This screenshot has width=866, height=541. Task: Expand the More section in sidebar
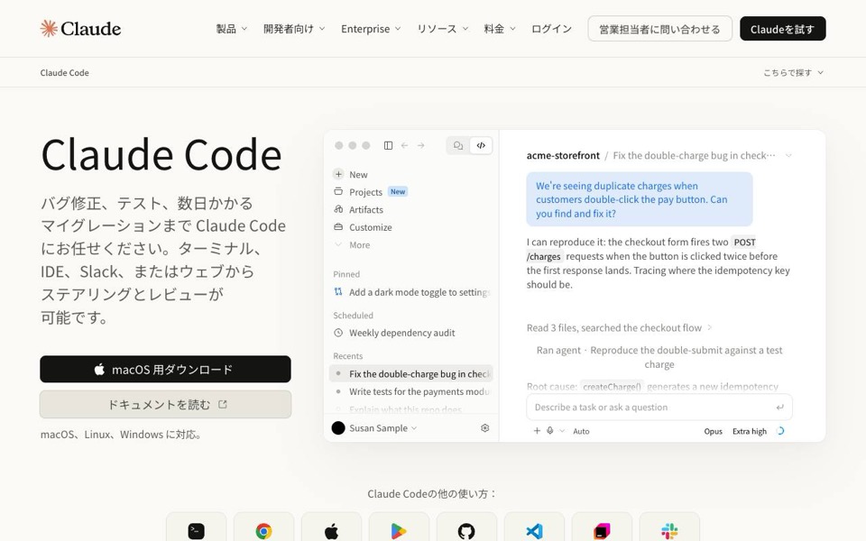359,244
